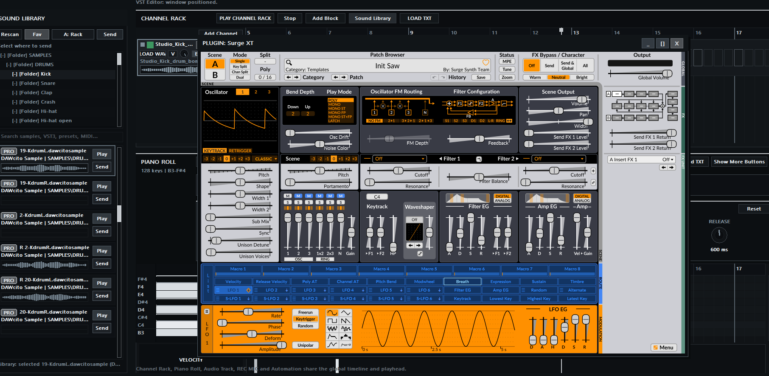Screen dimensions: 769x376
Task: Open CLASSIC oscillator type dropdown
Action: [266, 159]
